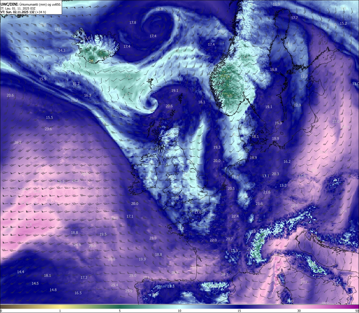359x313 pixels.
Task: Click the color scale tick label '10'
Action: click(179, 311)
